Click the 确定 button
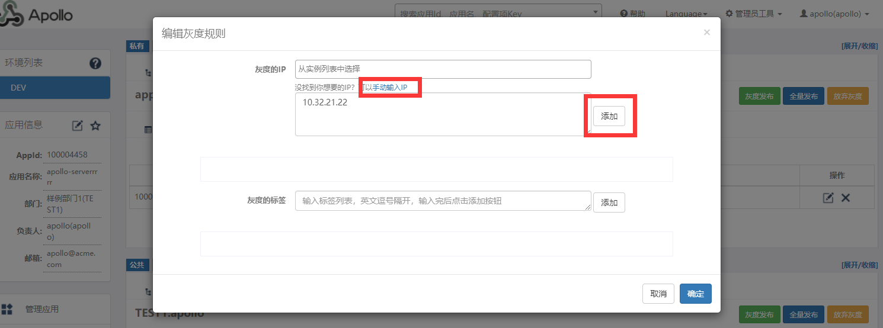Viewport: 883px width, 328px height. [696, 294]
